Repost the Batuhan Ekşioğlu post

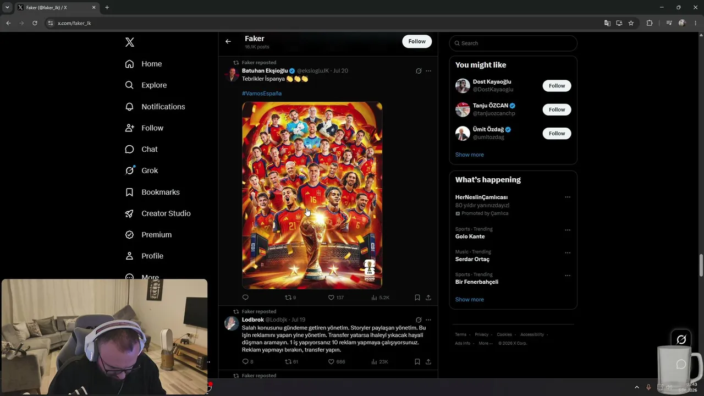pyautogui.click(x=290, y=298)
